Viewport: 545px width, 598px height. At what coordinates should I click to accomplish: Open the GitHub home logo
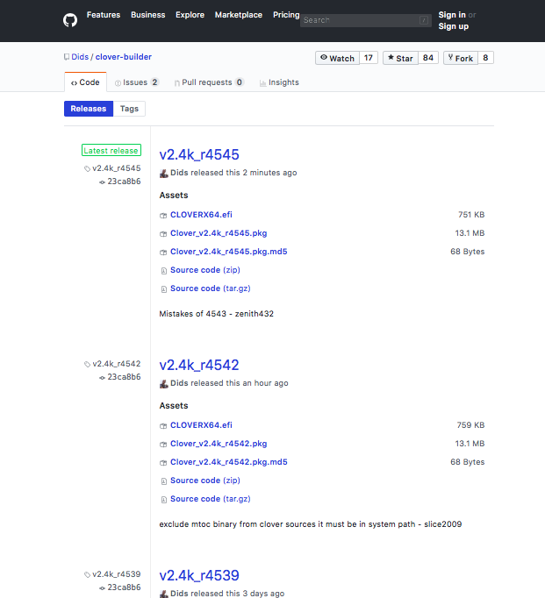coord(70,20)
